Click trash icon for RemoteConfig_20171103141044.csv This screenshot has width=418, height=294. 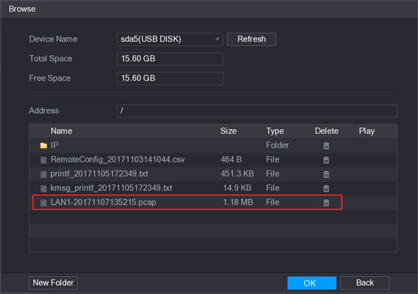pyautogui.click(x=326, y=160)
